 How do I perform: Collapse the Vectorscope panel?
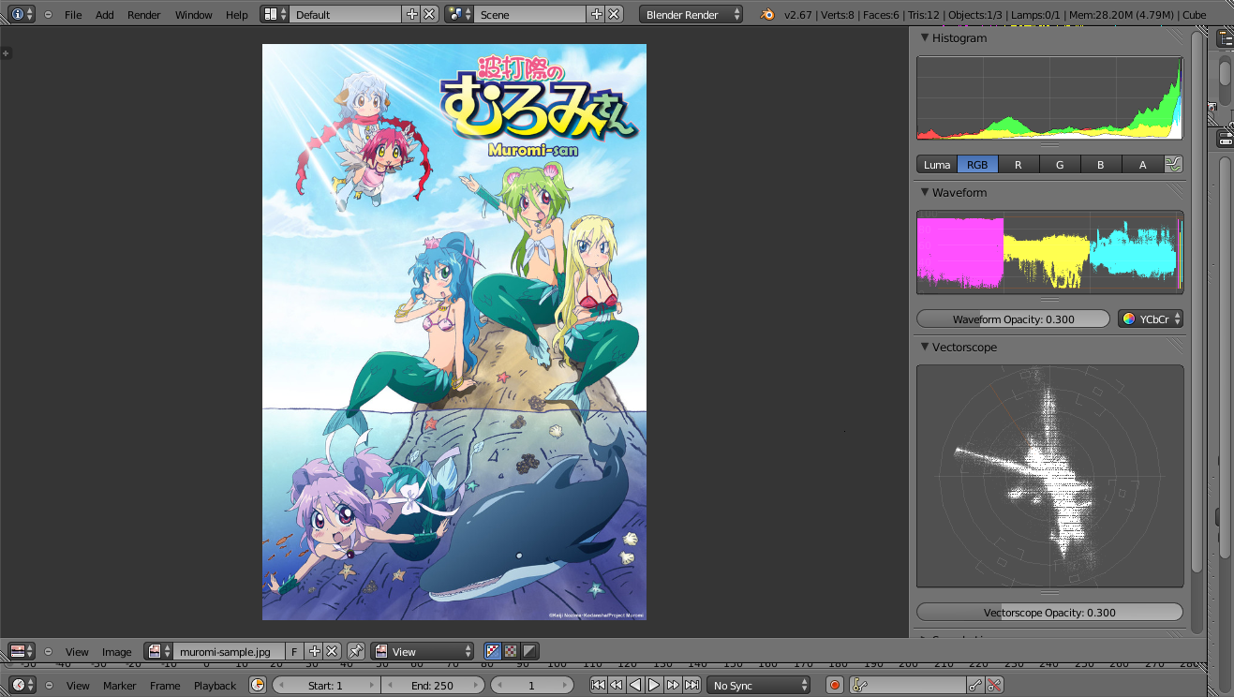tap(925, 347)
